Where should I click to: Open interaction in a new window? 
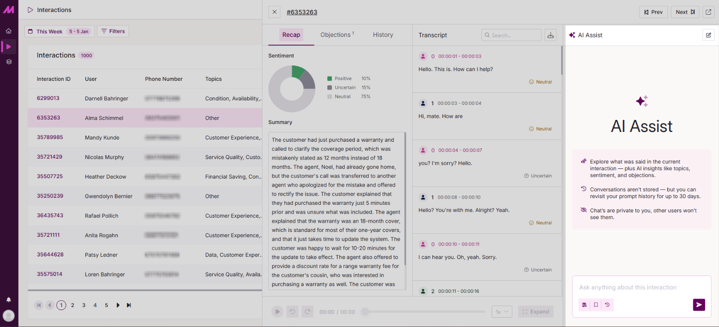click(x=708, y=12)
